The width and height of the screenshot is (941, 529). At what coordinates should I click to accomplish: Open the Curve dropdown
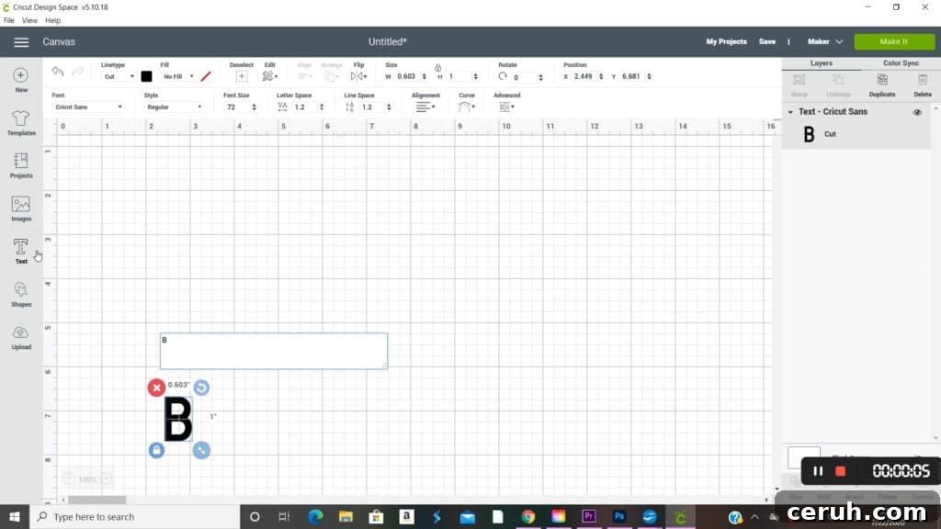pos(466,107)
